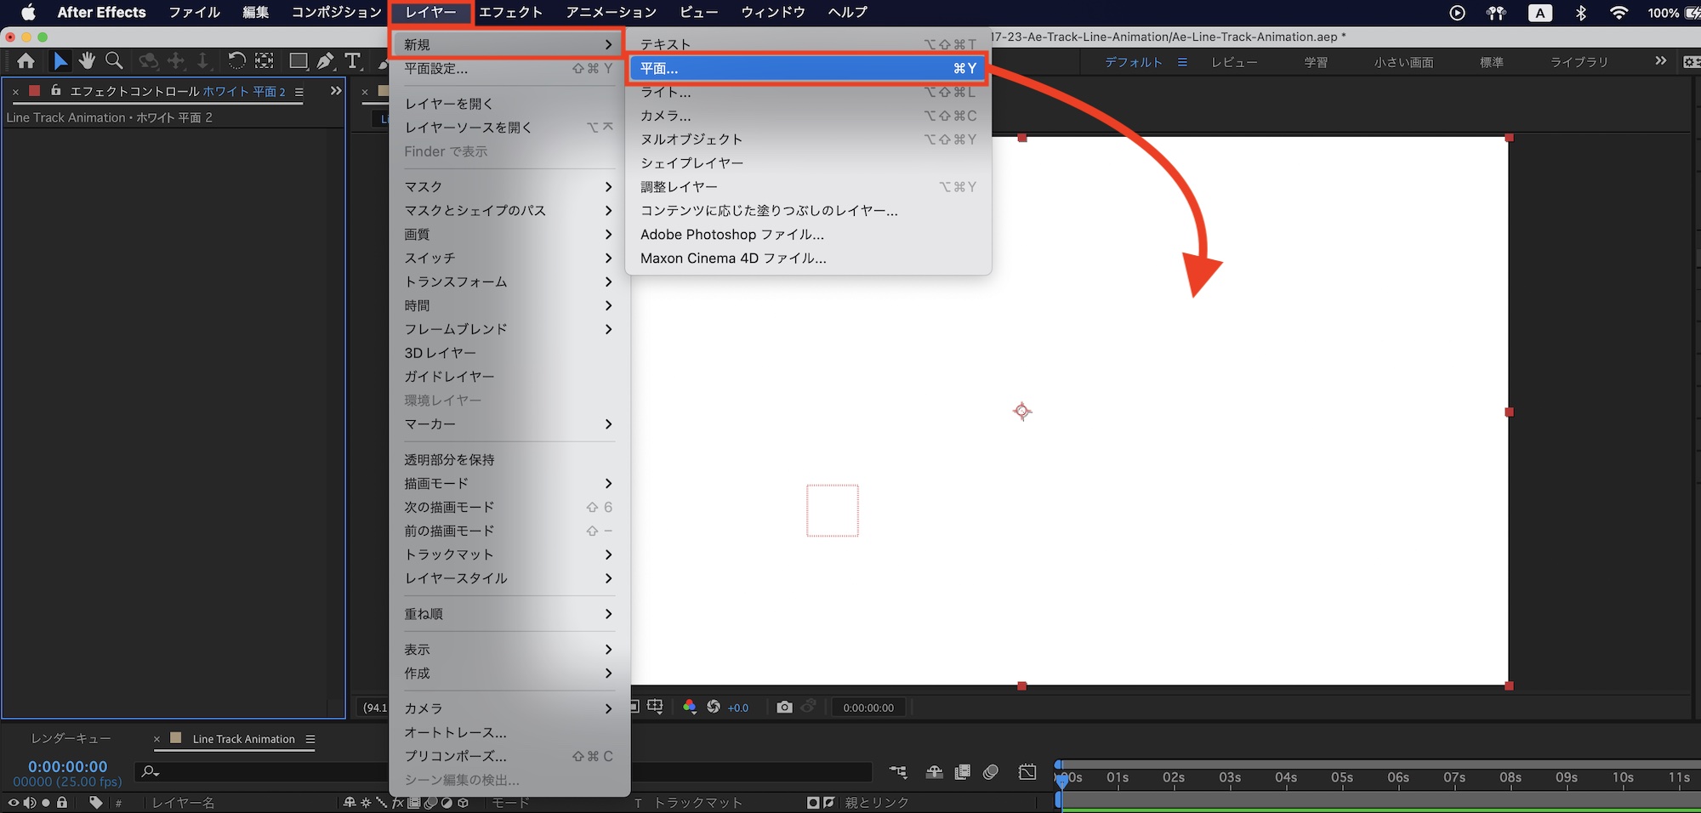Open the Bluetooth status icon in menu bar
The width and height of the screenshot is (1701, 813).
(1581, 13)
